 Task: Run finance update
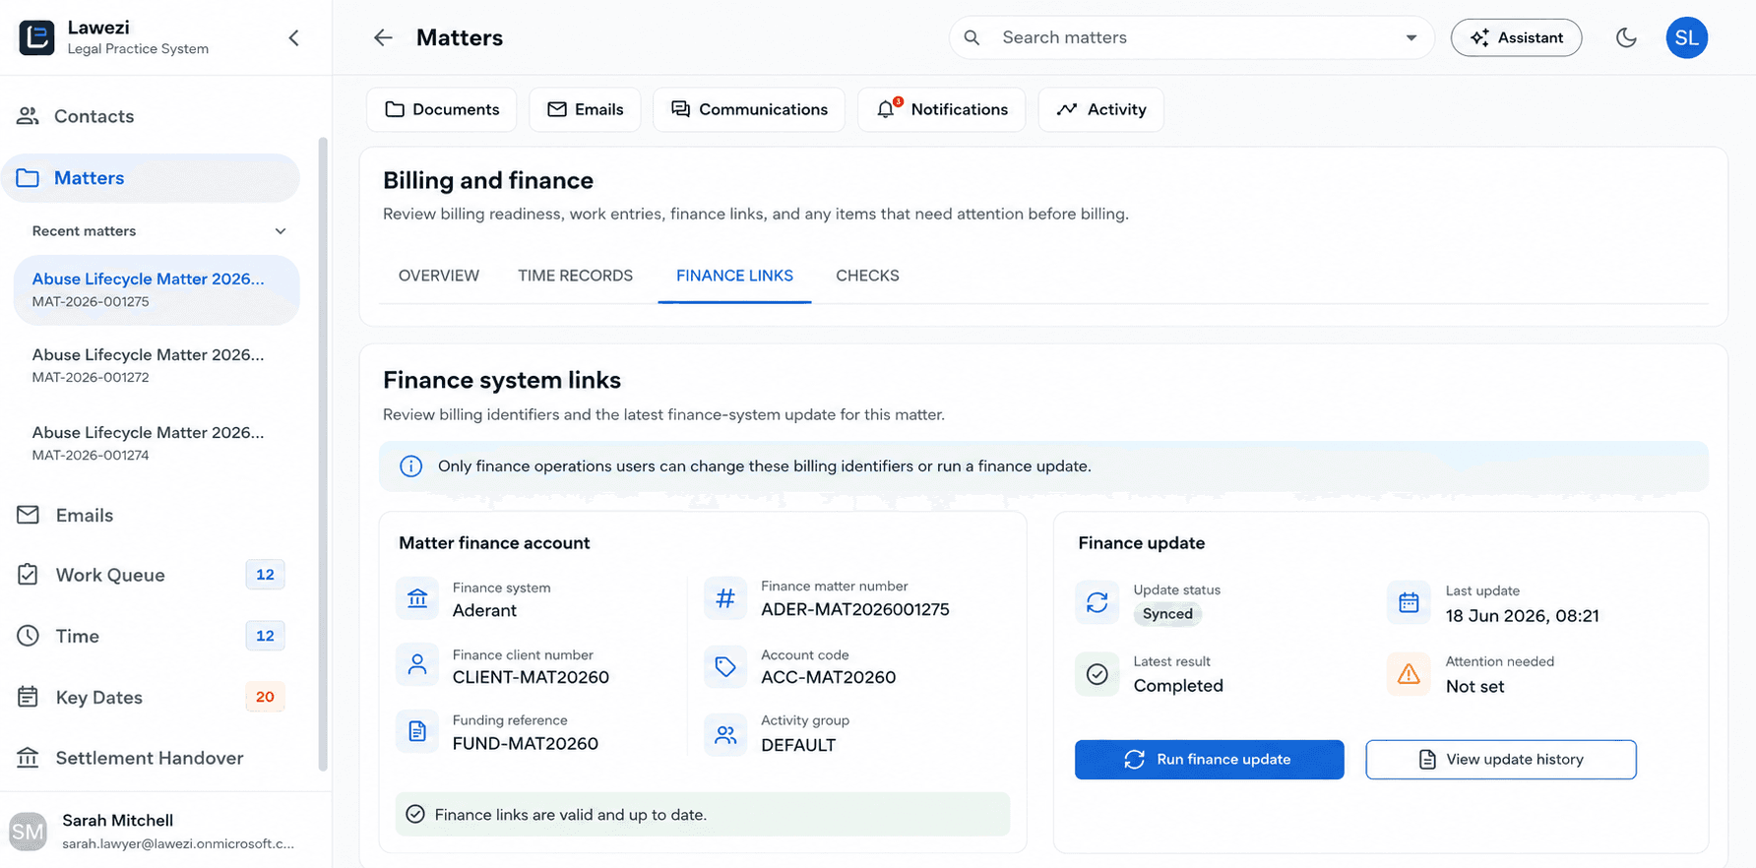[x=1209, y=760]
